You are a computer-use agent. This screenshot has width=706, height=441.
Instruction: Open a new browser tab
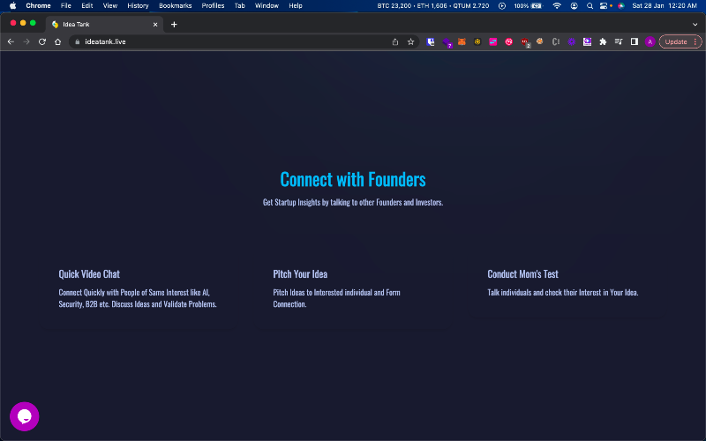tap(174, 25)
